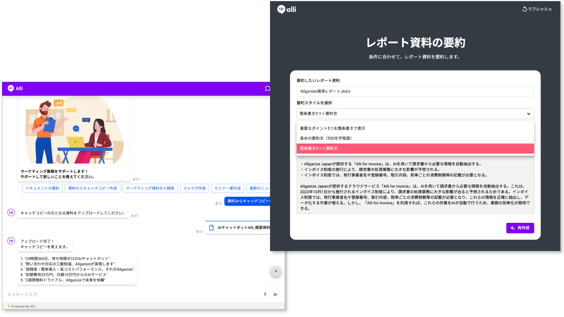Click the microphone icon in the message bar
Viewport: 564px width, 317px height.
[265, 294]
